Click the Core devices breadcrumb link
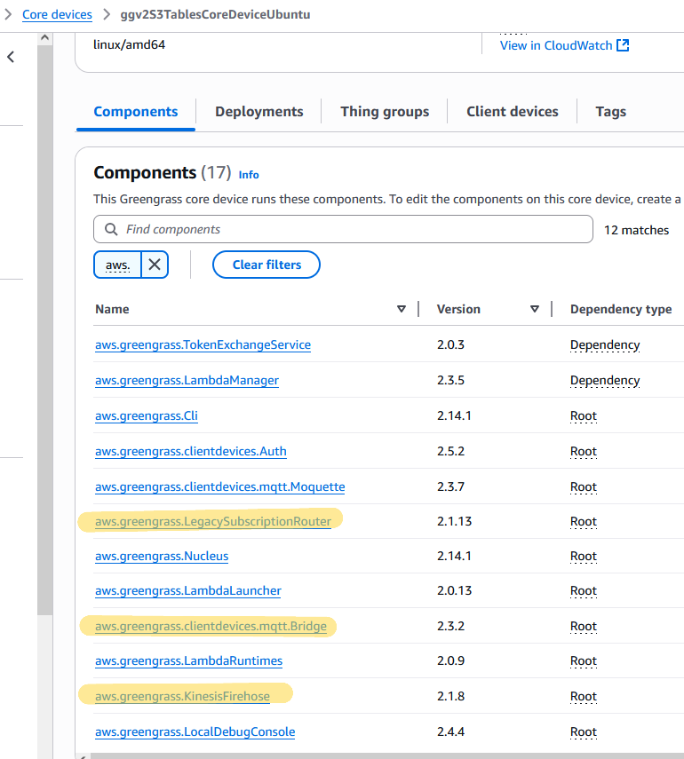The width and height of the screenshot is (684, 759). [x=57, y=14]
